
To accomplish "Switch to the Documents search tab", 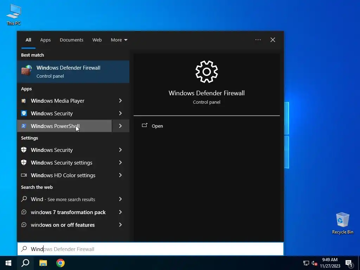I will pyautogui.click(x=71, y=40).
